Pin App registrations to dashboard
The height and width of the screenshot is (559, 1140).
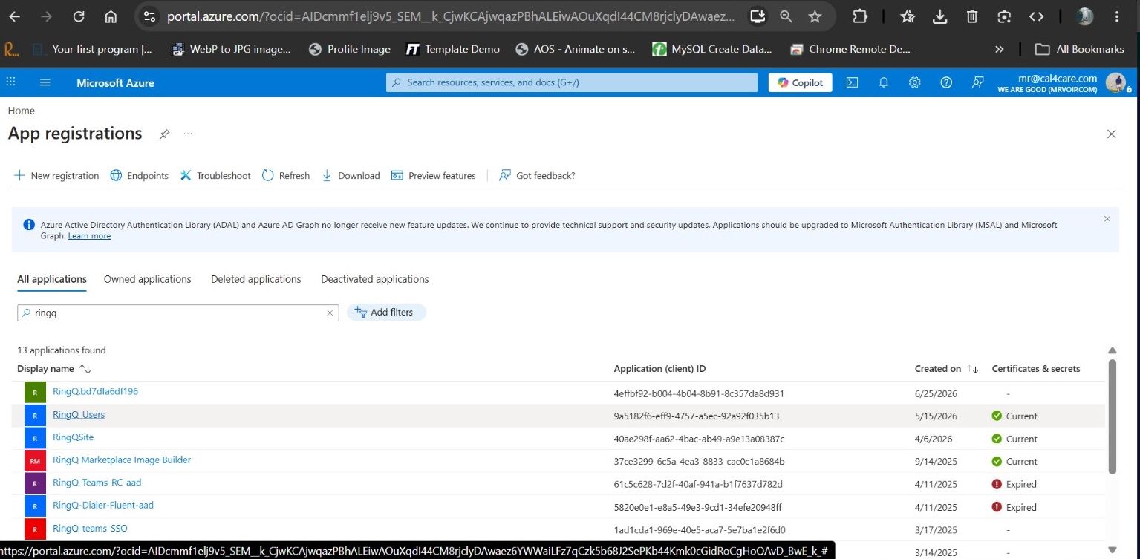click(164, 134)
